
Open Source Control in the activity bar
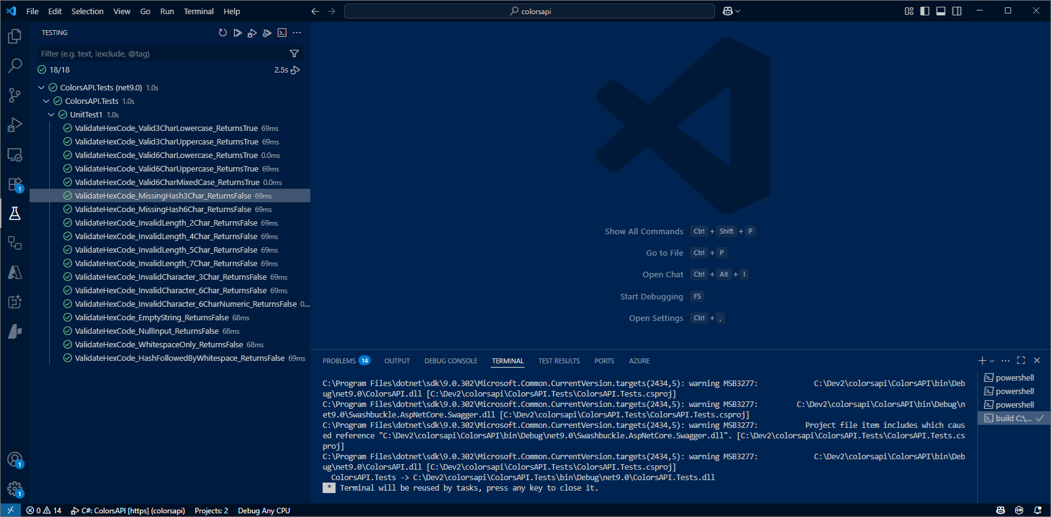pos(15,95)
